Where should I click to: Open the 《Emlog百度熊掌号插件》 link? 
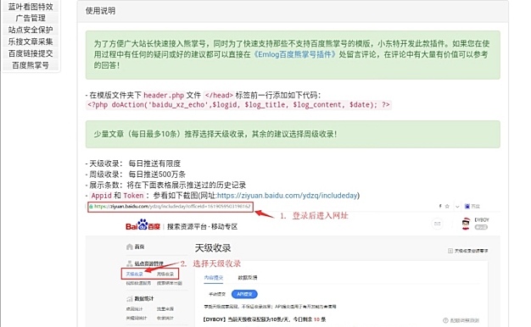294,54
